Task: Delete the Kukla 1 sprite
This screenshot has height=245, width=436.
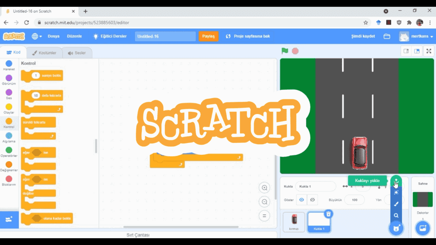Action: [x=328, y=214]
